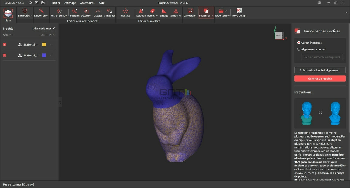Image resolution: width=350 pixels, height=188 pixels.
Task: Select Caractéristiques alignment option
Action: coord(309,43)
